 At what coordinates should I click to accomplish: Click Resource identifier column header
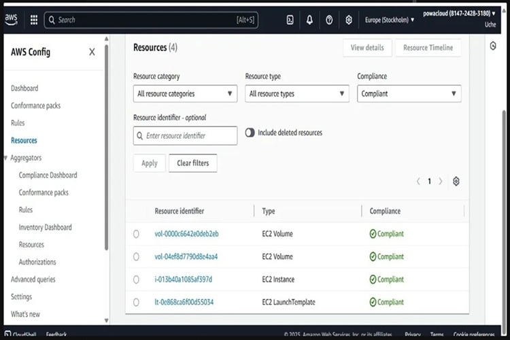point(180,211)
